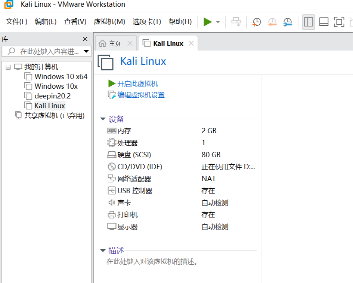Toggle the library sidebar view icon
The height and width of the screenshot is (283, 353).
(308, 22)
